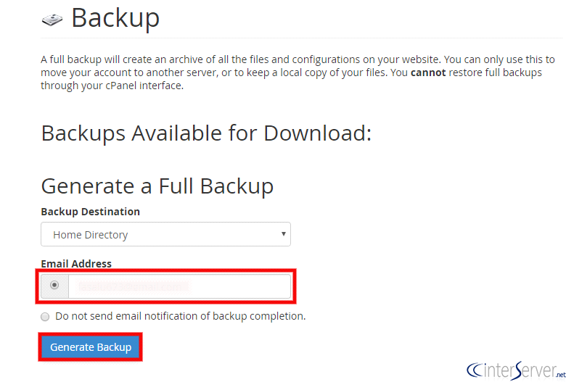Image resolution: width=566 pixels, height=382 pixels.
Task: Click the arrow beside Home Directory
Action: (x=282, y=234)
